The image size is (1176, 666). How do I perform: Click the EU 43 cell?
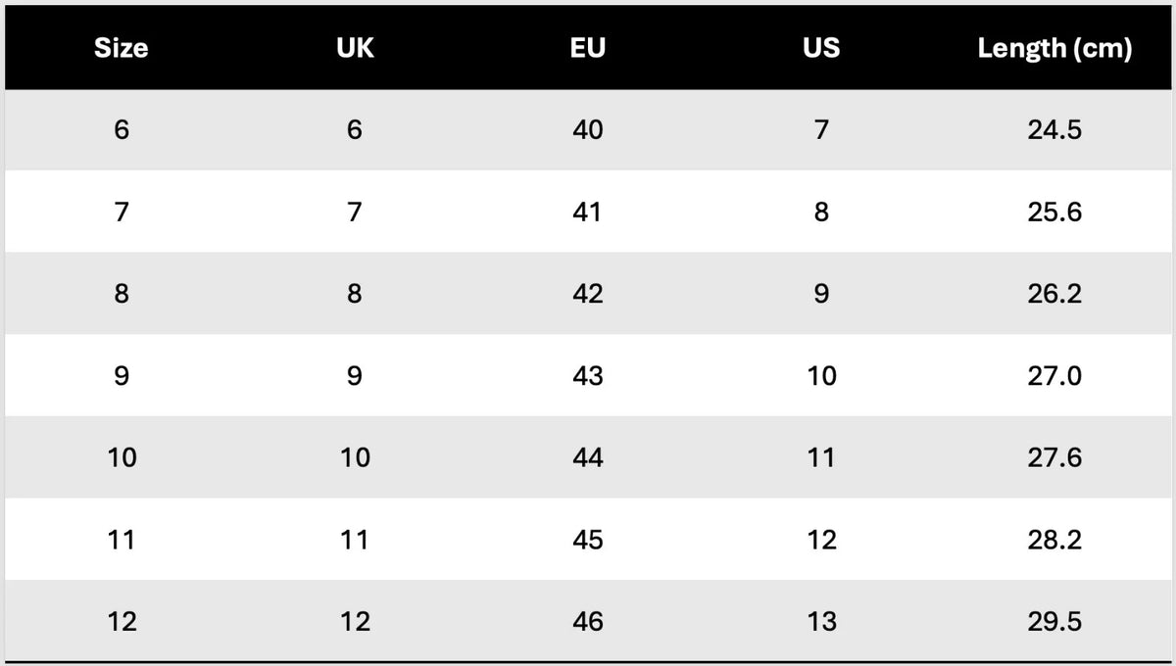point(588,376)
